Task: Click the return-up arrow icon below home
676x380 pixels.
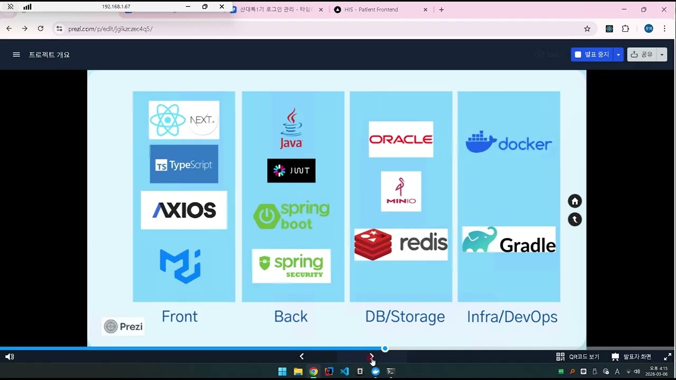Action: click(575, 220)
